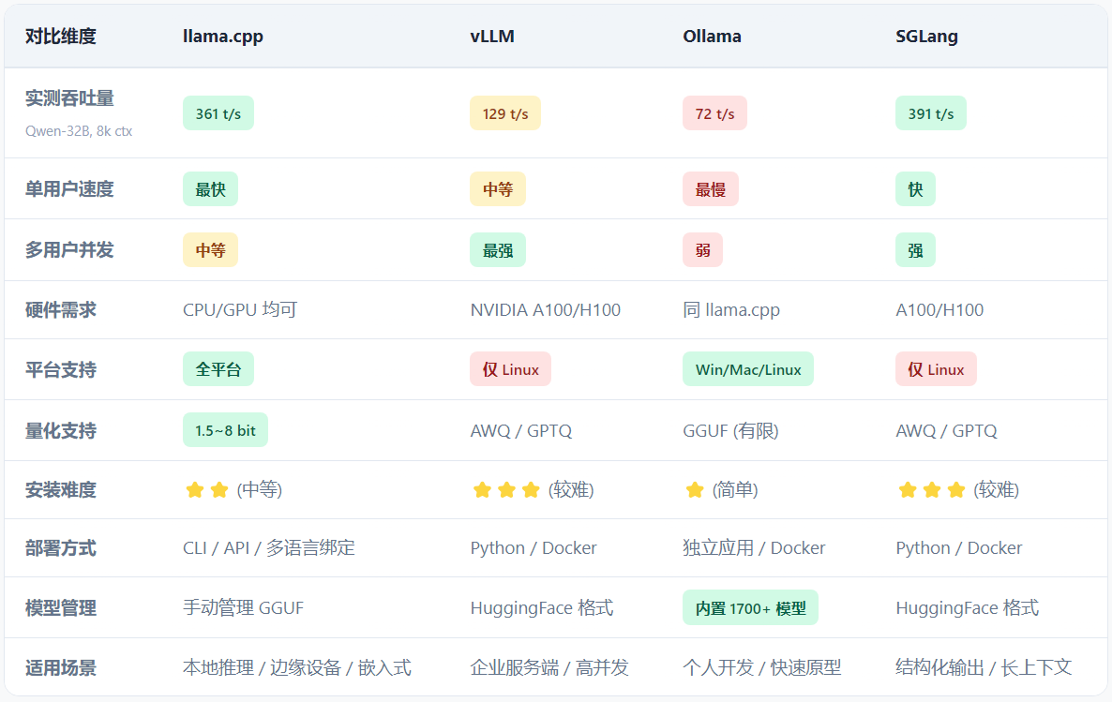Click the 适用场景 row label
This screenshot has width=1112, height=702.
60,668
